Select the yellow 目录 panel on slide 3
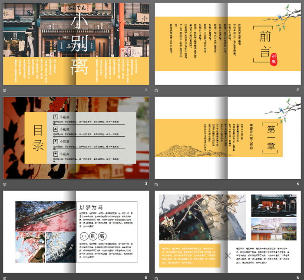This screenshot has height=280, width=304. [x=38, y=138]
